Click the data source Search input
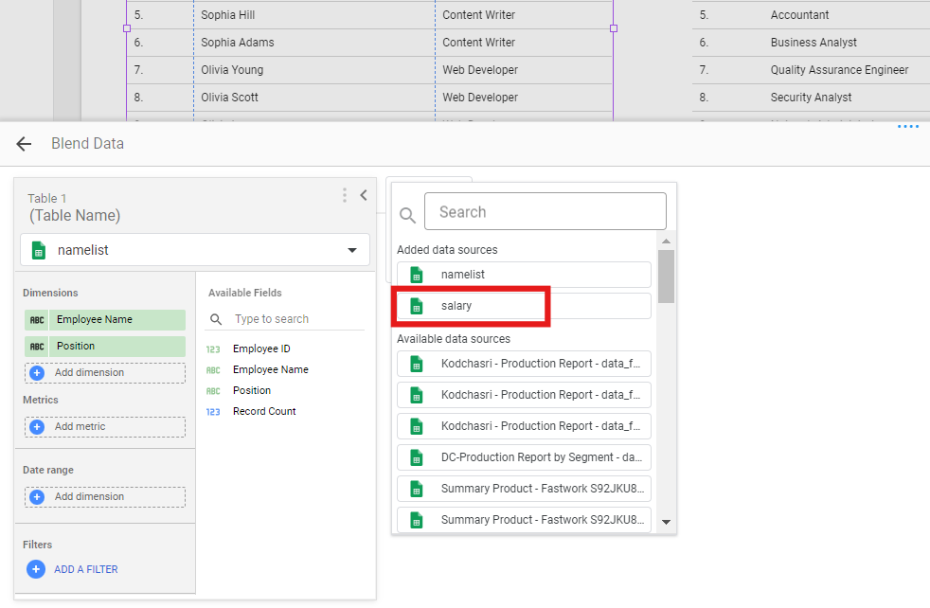The image size is (930, 608). [x=545, y=212]
